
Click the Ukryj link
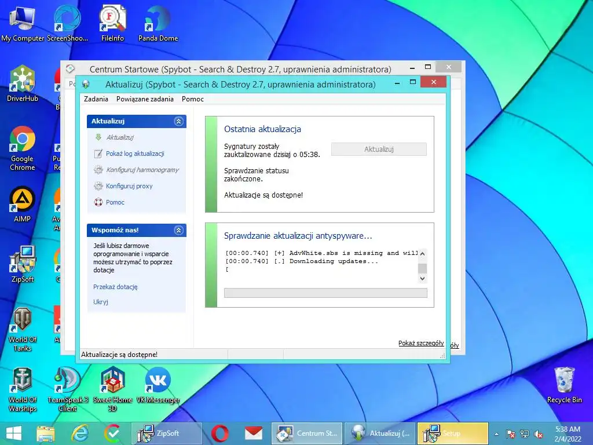tap(101, 302)
